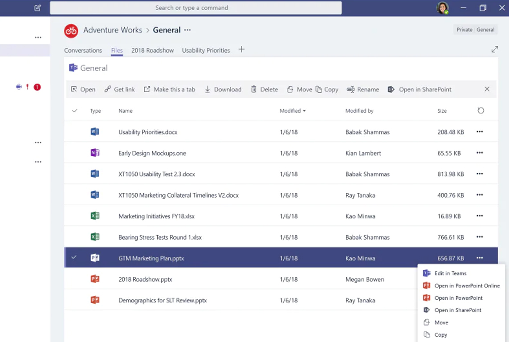
Task: Click OneNote icon of Early Design Mockups
Action: tap(95, 153)
